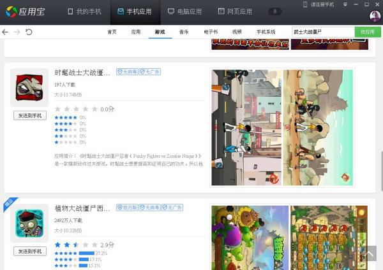Click the 无病毒 badge on 时髦战士 app
The width and height of the screenshot is (383, 270).
point(127,72)
